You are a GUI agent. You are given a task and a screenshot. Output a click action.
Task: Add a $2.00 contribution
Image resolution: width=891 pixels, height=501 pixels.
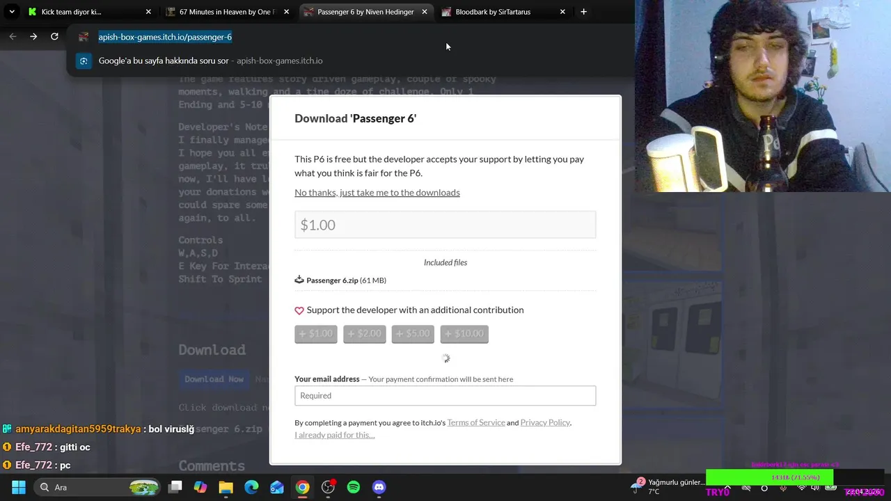click(x=364, y=334)
